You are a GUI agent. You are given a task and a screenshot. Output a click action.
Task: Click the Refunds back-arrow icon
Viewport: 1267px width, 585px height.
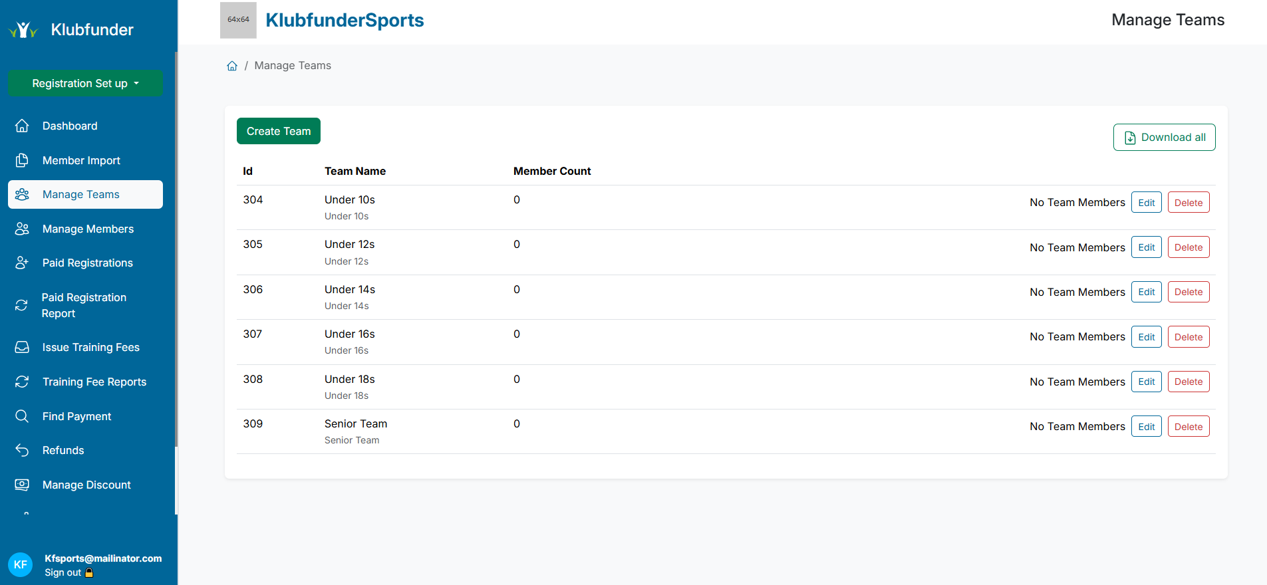point(22,450)
